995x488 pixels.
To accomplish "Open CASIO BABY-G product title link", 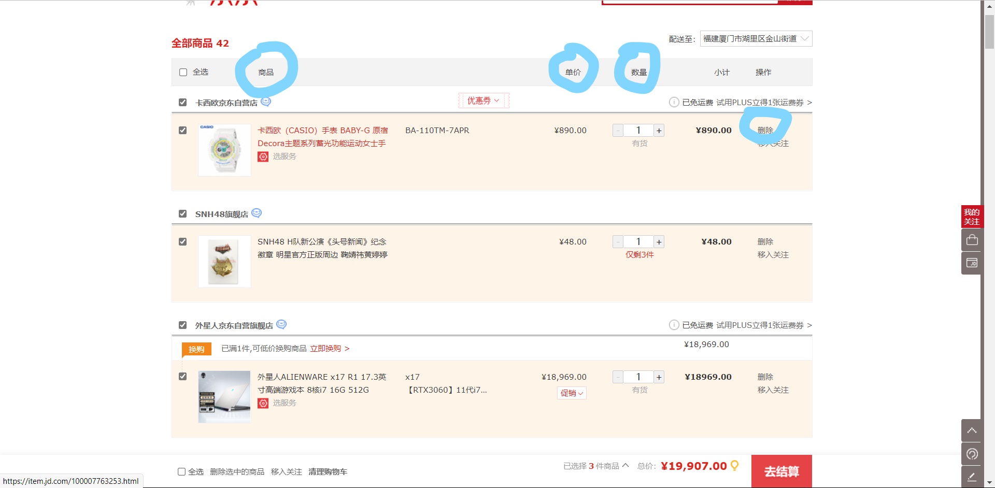I will 322,137.
